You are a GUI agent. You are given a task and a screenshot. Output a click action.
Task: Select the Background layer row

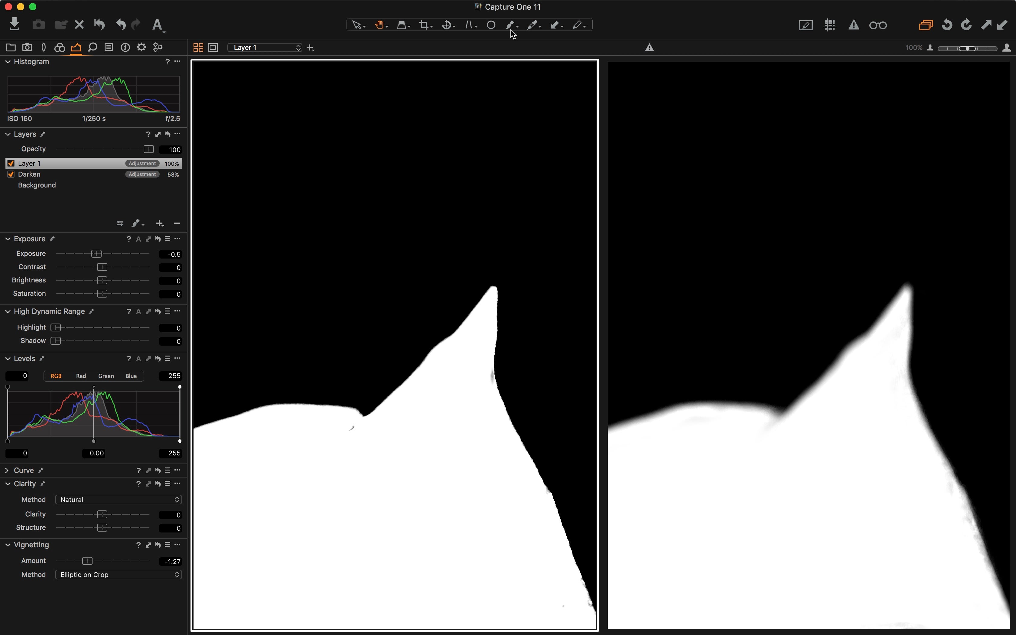pos(94,185)
